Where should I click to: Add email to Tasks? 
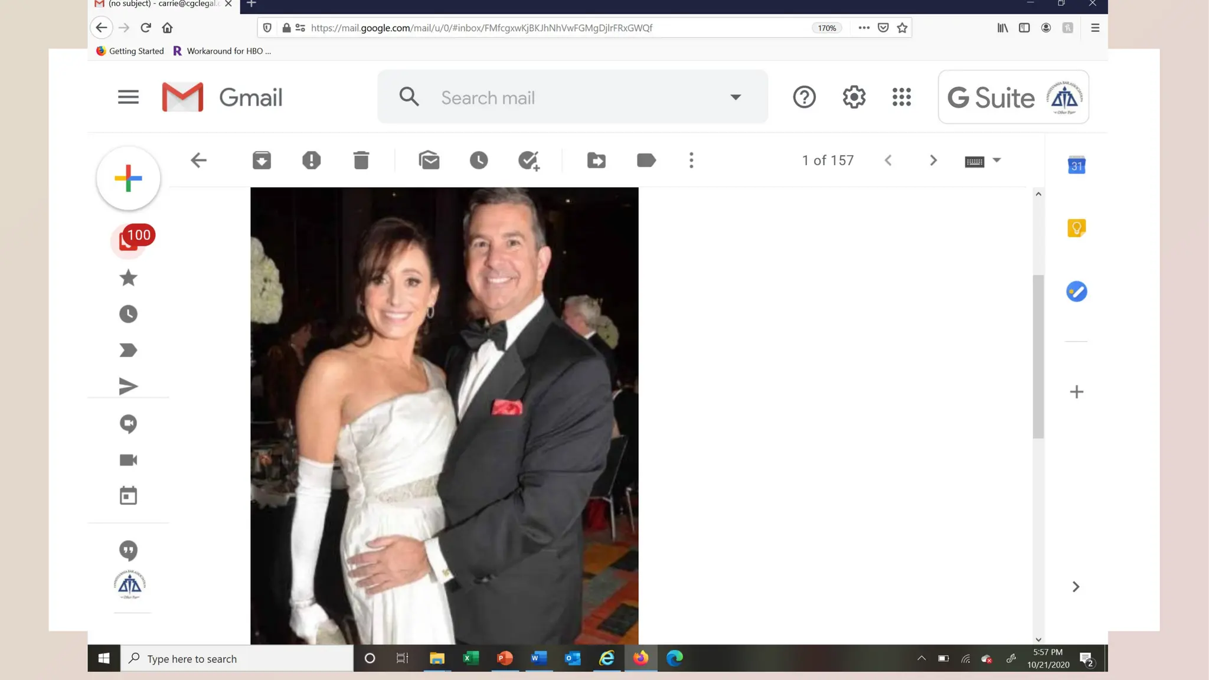pos(529,161)
